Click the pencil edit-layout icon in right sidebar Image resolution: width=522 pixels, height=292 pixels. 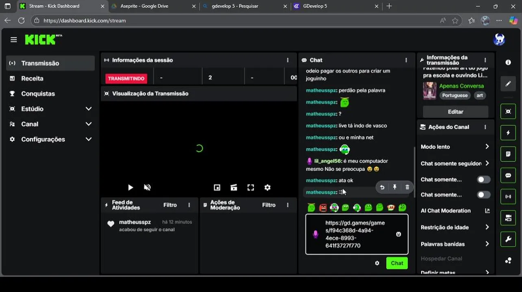(508, 84)
